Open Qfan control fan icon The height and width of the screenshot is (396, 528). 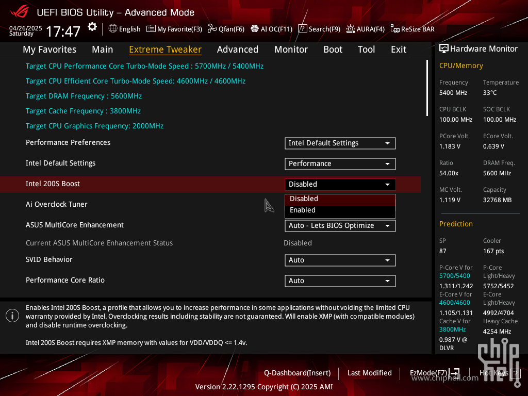(x=212, y=29)
